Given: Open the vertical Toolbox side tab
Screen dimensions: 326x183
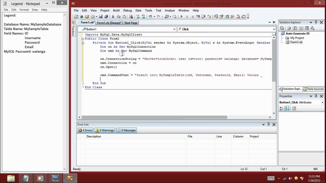Looking at the screenshot, I should (73, 28).
